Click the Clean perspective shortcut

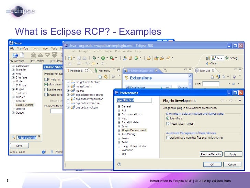coord(212,63)
